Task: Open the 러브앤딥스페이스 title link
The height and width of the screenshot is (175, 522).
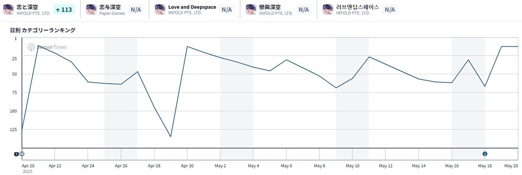Action: coord(357,7)
